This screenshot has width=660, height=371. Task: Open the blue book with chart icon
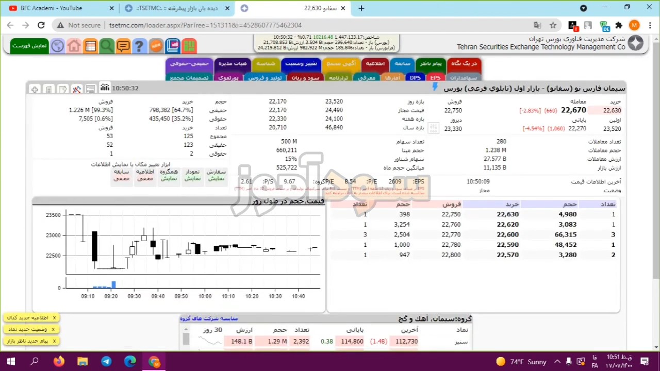pyautogui.click(x=172, y=46)
